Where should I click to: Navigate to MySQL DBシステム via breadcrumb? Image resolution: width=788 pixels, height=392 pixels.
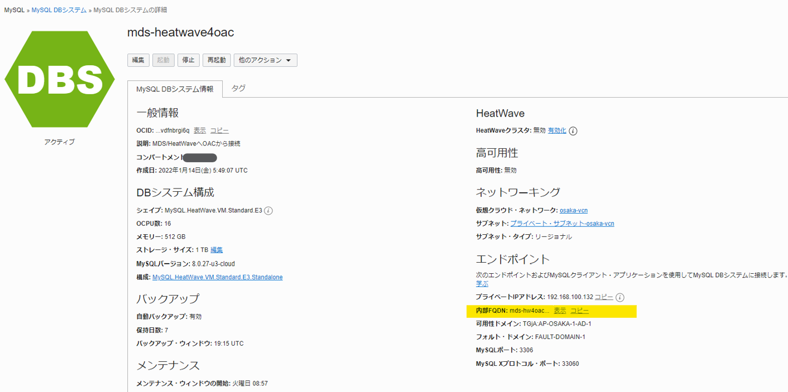point(59,9)
